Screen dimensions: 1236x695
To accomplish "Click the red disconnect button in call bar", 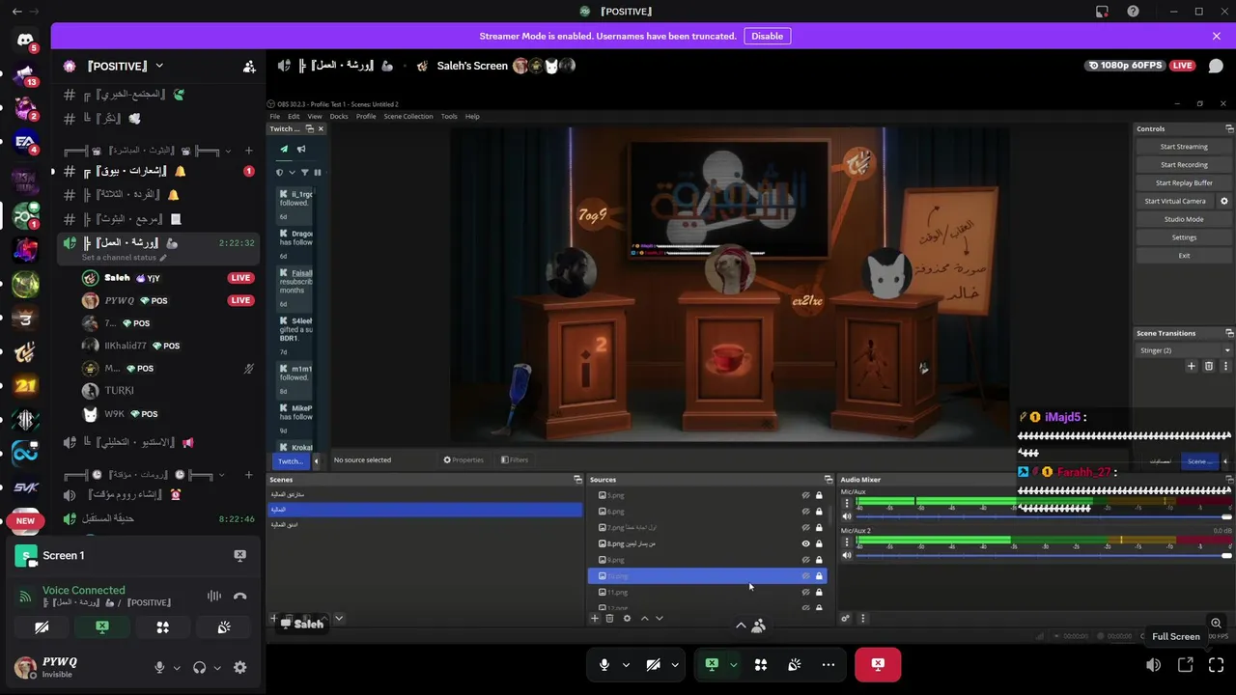I will 878,664.
